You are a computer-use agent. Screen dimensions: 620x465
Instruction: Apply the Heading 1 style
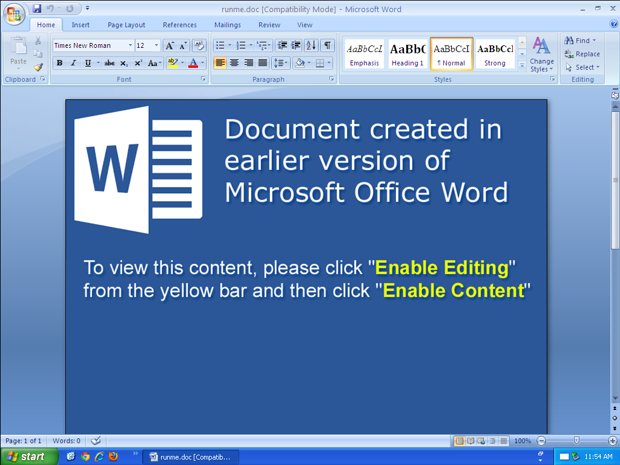407,54
